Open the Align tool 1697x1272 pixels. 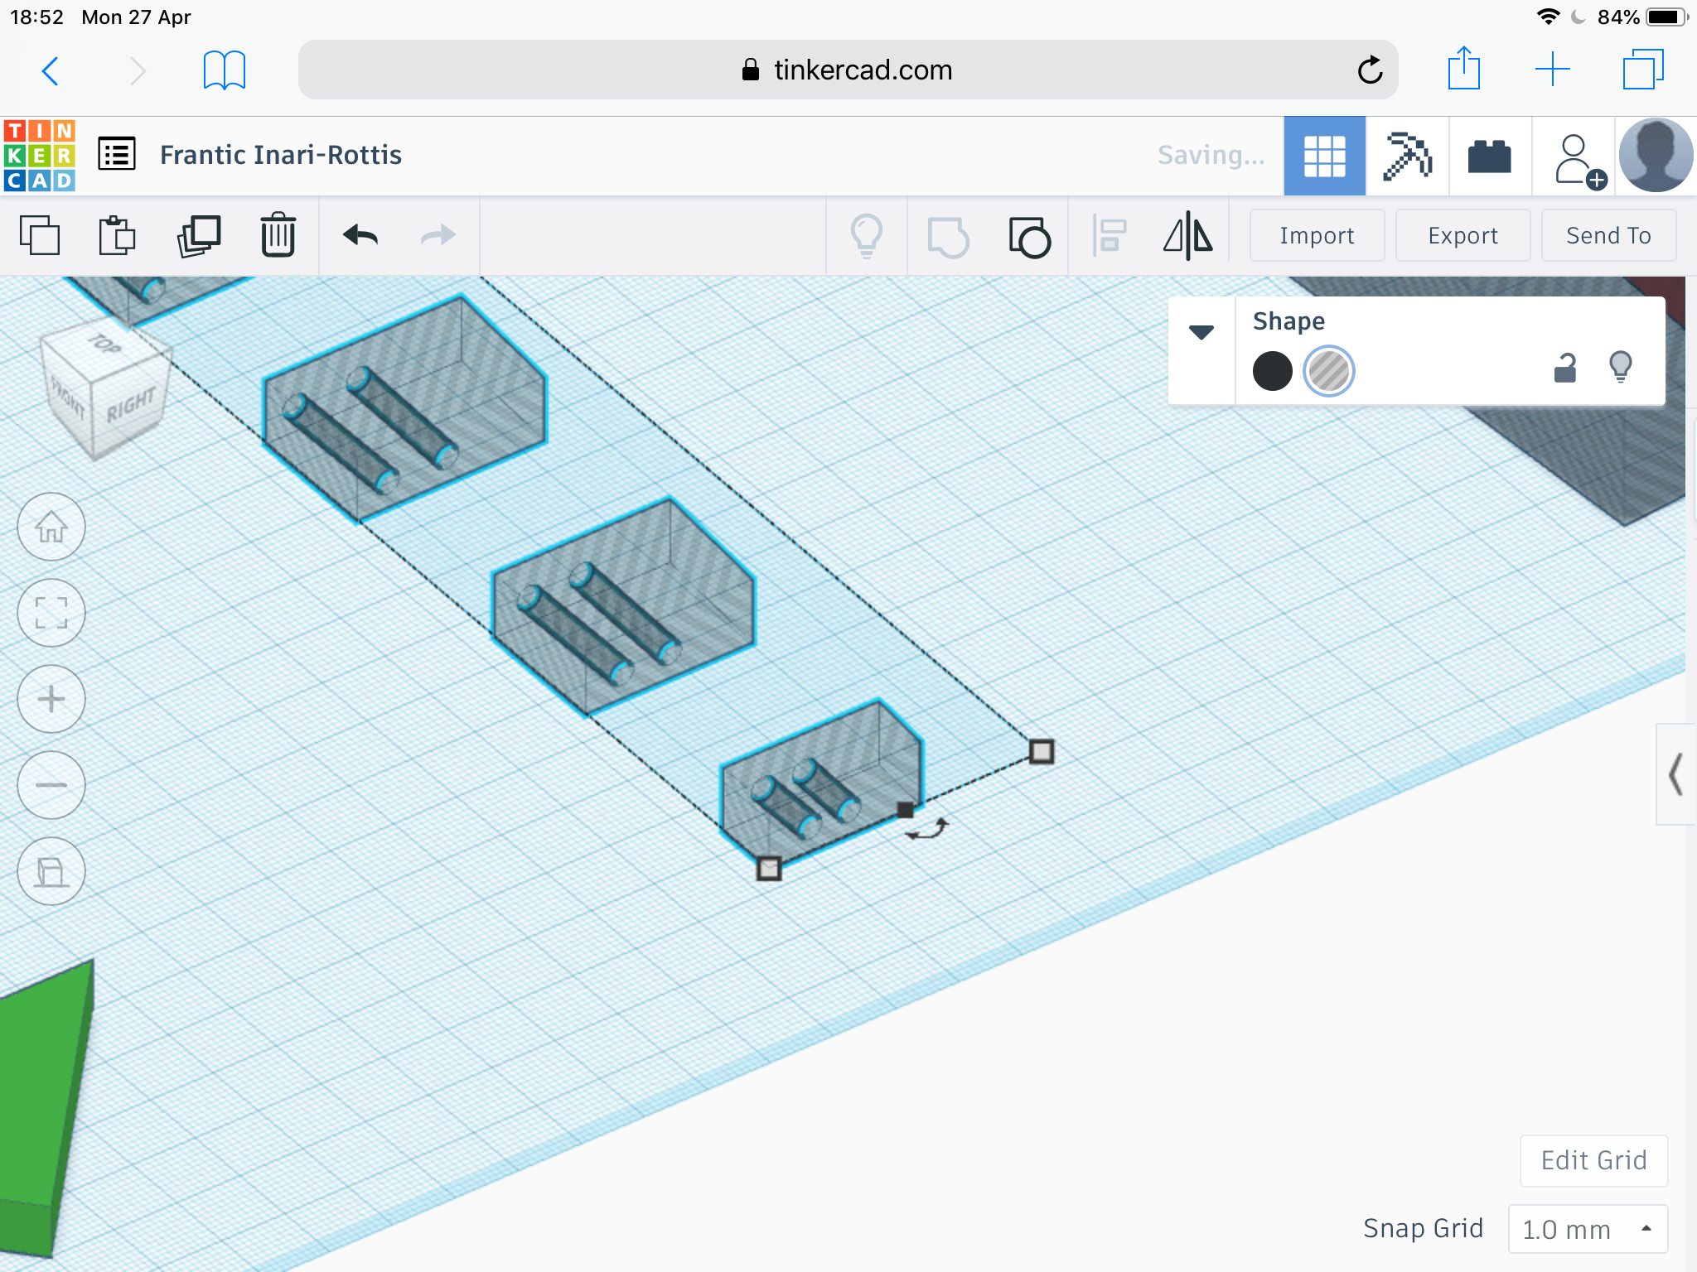(1109, 235)
